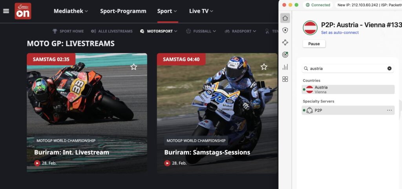Favorite the Buriram Samstags-Sessions star
This screenshot has height=189, width=402.
264,67
